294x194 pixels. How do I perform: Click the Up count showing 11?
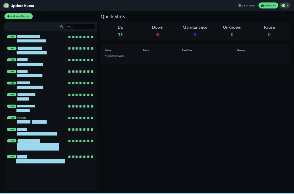click(120, 35)
